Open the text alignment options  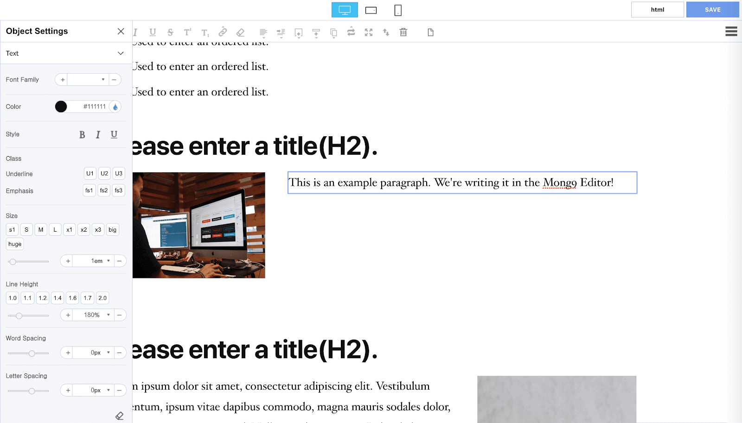[263, 32]
